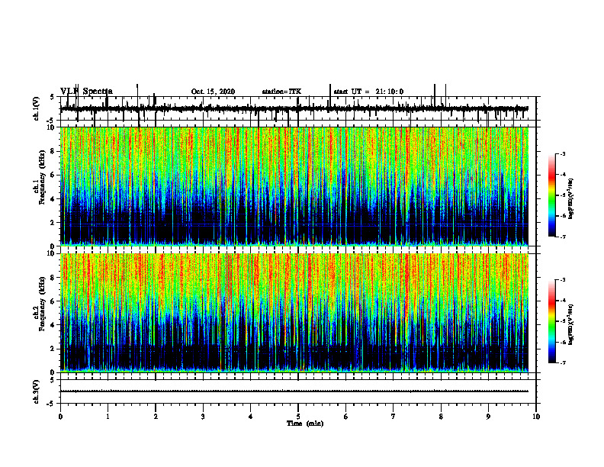Click the ch.1 "Frequency (kHz)" axis label
The height and width of the screenshot is (467, 604).
coord(42,176)
